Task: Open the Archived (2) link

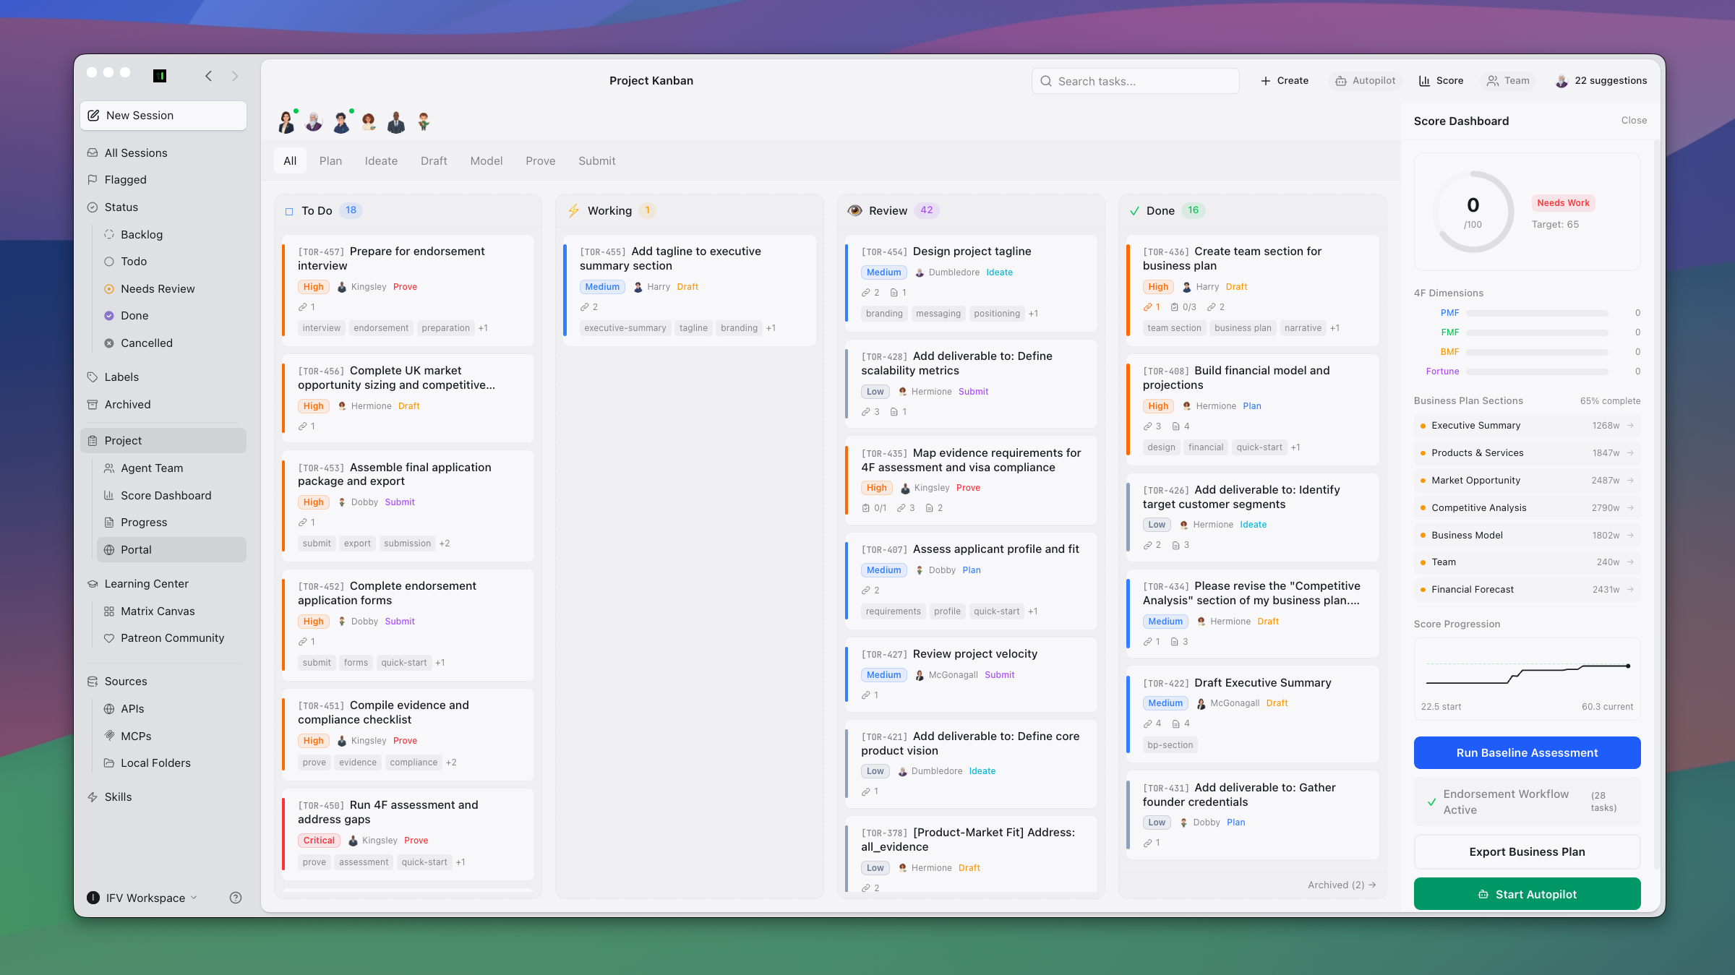Action: point(1342,885)
